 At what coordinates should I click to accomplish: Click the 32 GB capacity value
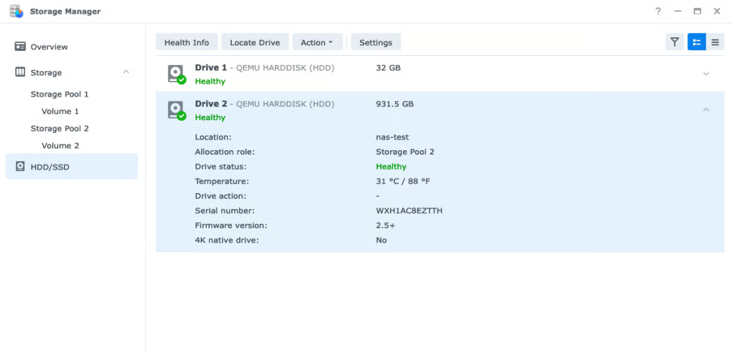[388, 68]
